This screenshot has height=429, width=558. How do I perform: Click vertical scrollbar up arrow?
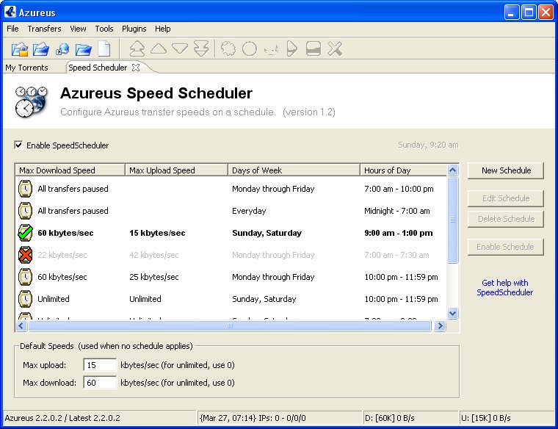[x=453, y=170]
